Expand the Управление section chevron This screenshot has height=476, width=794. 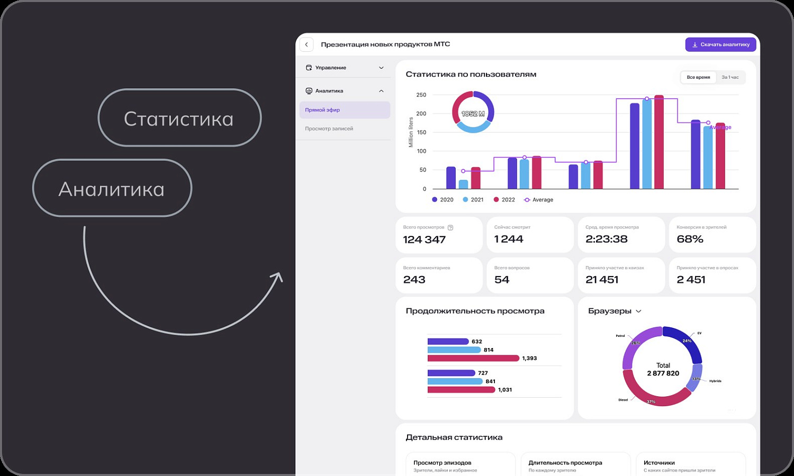tap(381, 68)
